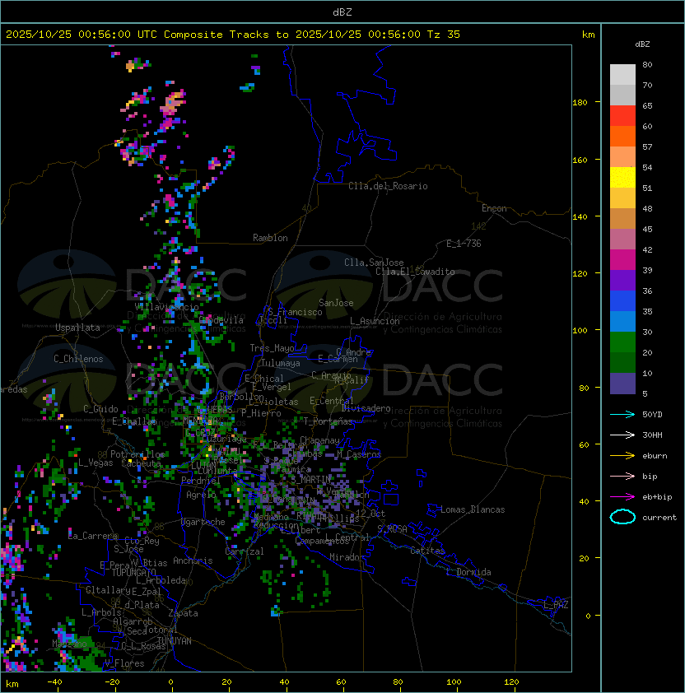Pick the magenta 39-42 dBZ swatch

tap(622, 260)
